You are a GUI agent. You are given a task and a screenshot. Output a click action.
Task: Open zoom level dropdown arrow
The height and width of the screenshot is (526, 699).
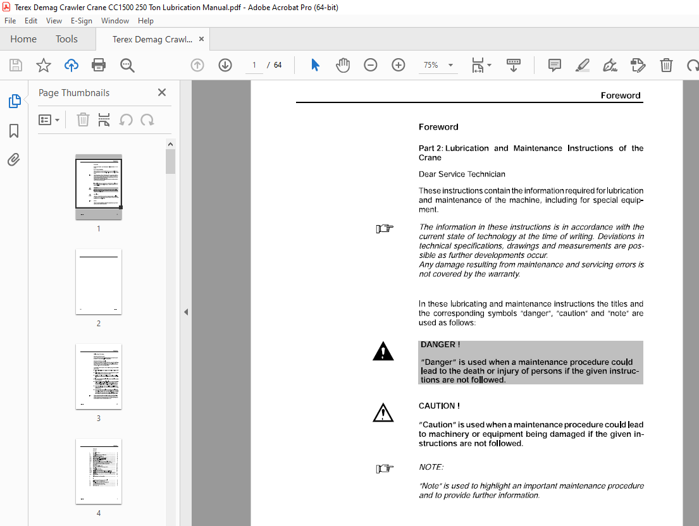coord(450,65)
